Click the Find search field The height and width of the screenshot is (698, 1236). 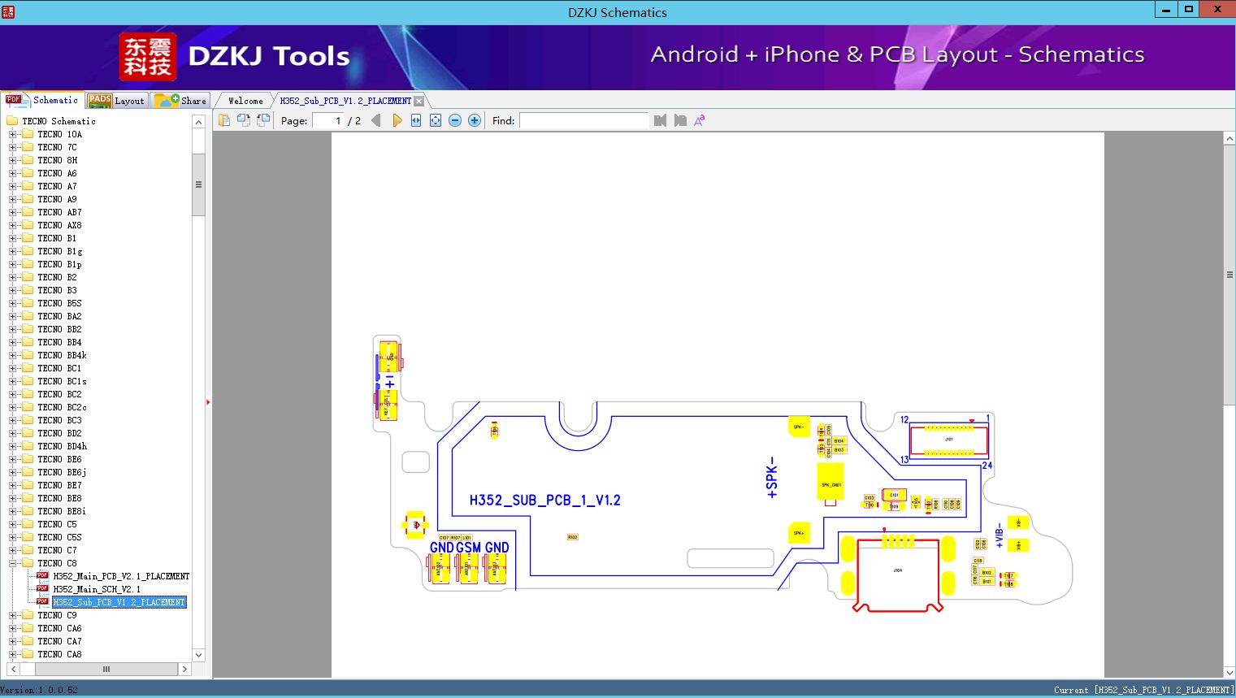point(584,120)
